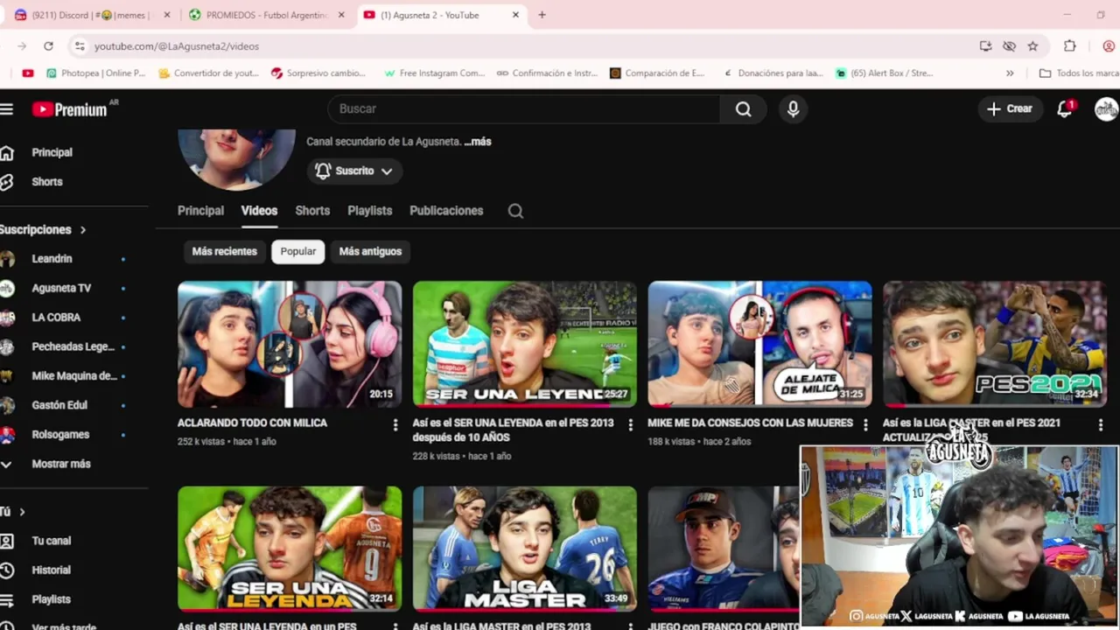The width and height of the screenshot is (1120, 630).
Task: Click the search magnifier button
Action: pyautogui.click(x=743, y=108)
